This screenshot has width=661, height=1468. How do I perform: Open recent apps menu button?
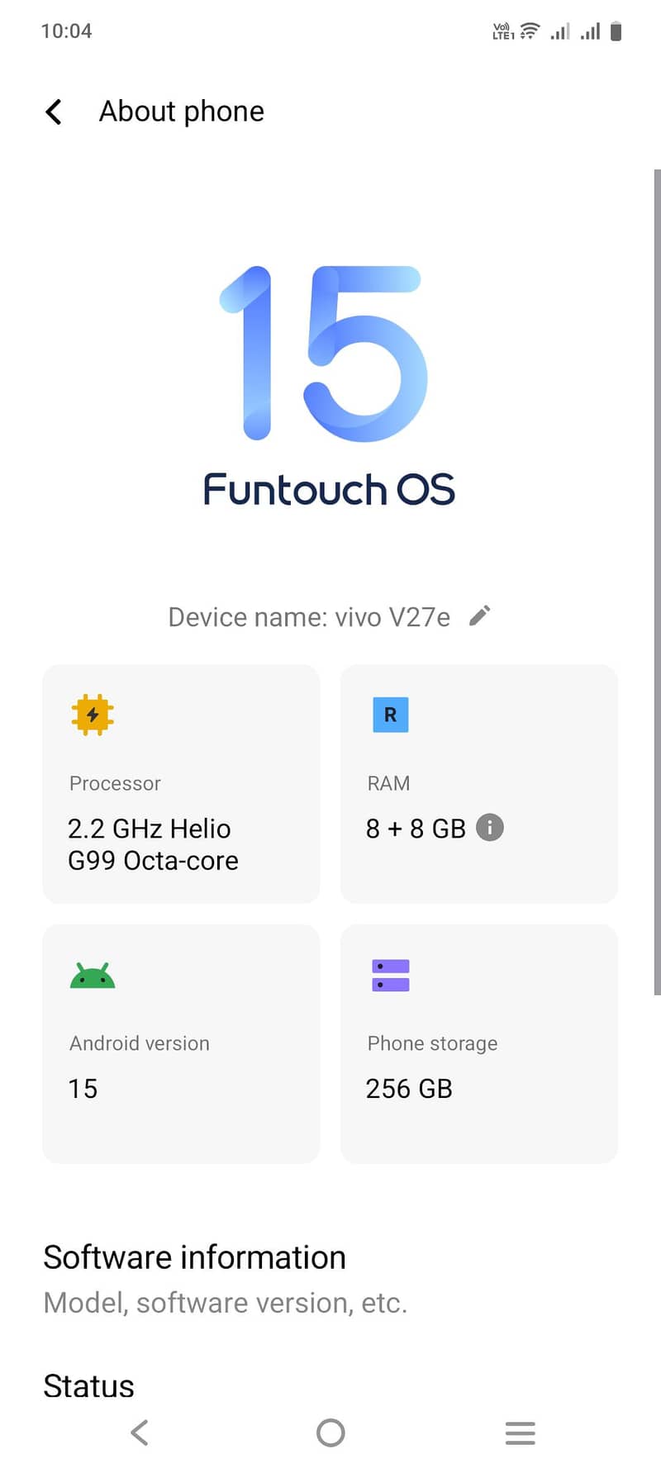point(521,1432)
